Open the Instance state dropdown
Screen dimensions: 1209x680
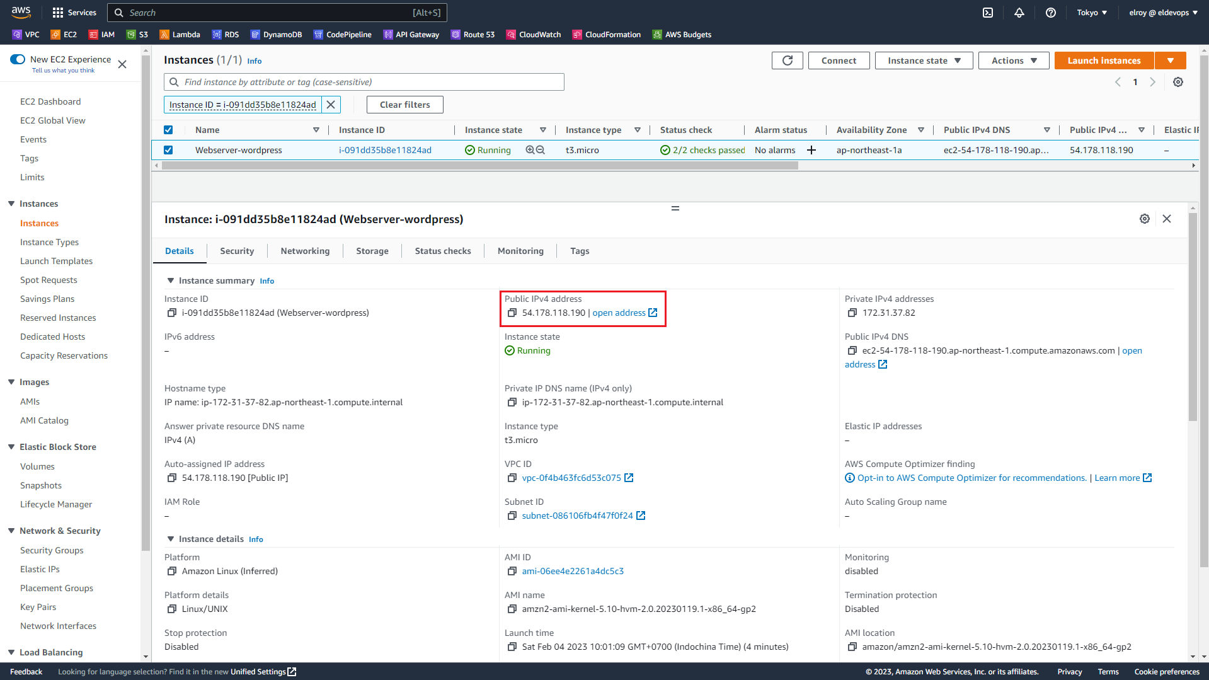click(x=924, y=61)
